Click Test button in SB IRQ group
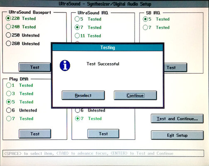This screenshot has height=166, width=209. pos(175,67)
